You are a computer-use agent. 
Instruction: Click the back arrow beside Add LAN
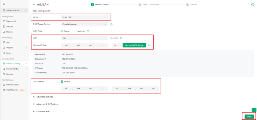(x=34, y=4)
